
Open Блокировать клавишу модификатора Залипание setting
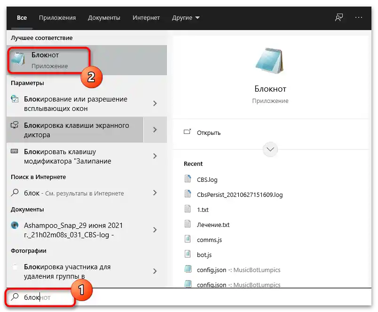[x=75, y=156]
